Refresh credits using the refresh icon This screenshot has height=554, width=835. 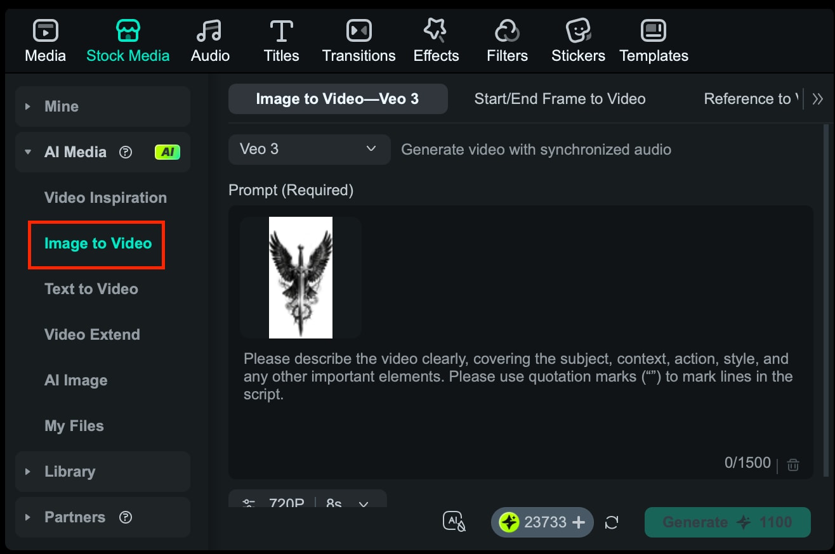[611, 522]
